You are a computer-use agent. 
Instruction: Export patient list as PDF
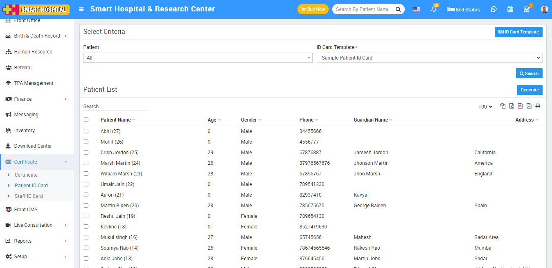pyautogui.click(x=529, y=106)
